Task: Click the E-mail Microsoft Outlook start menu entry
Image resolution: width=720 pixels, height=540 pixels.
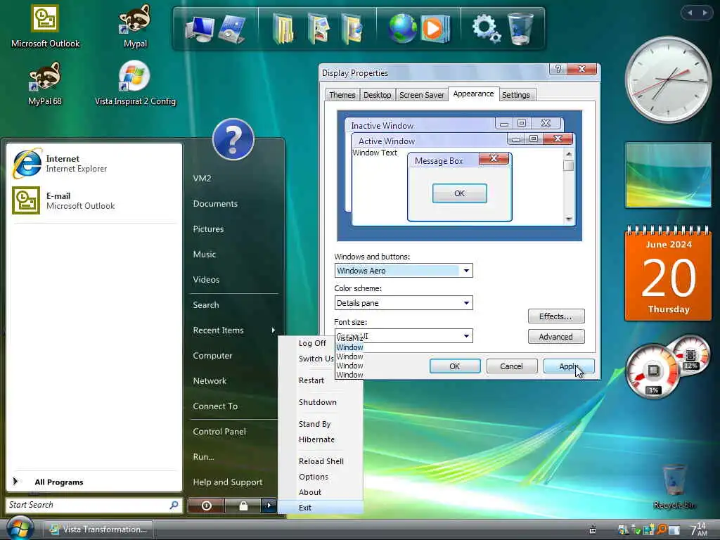Action: coord(94,200)
